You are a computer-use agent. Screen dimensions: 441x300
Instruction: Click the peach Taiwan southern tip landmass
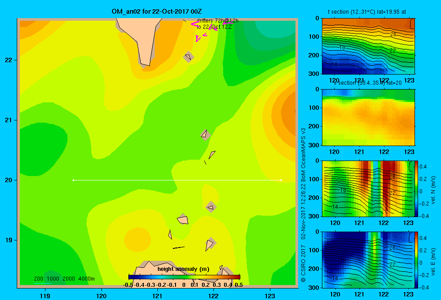click(142, 39)
